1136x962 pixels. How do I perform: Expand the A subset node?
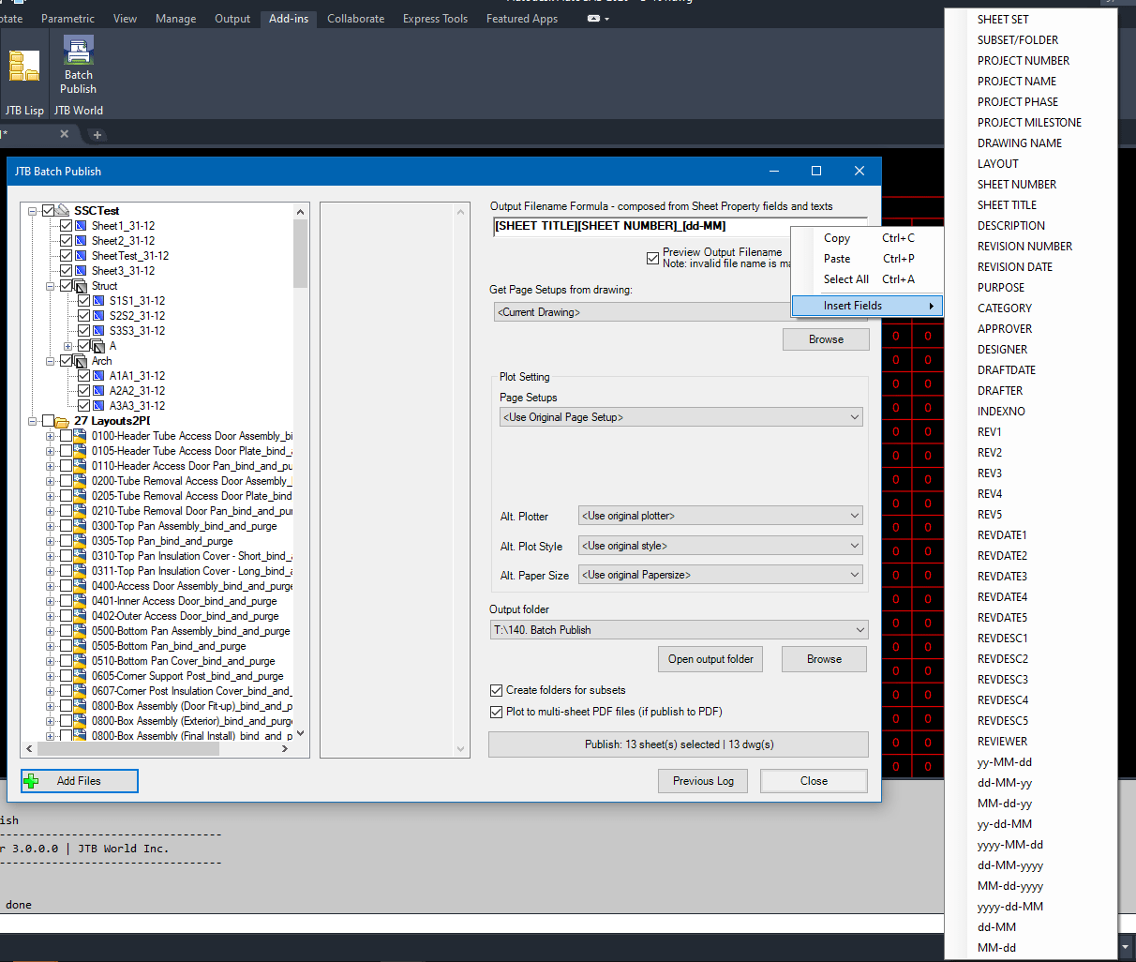67,346
